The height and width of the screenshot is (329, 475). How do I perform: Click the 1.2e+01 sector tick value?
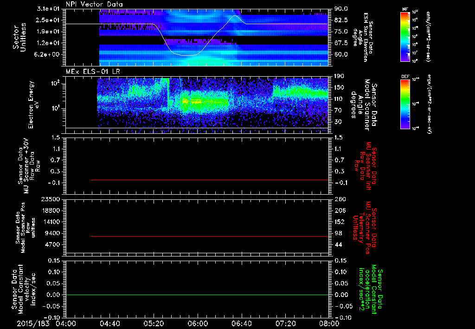(48, 43)
